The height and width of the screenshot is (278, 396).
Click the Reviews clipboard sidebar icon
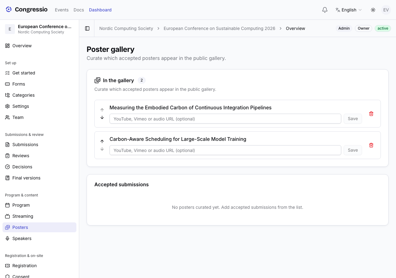coord(7,156)
